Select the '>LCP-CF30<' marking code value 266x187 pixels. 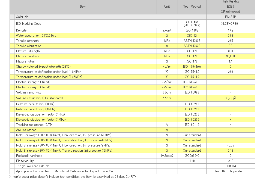[x=230, y=24]
